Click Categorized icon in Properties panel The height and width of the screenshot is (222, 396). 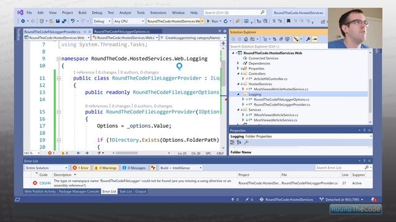point(233,142)
